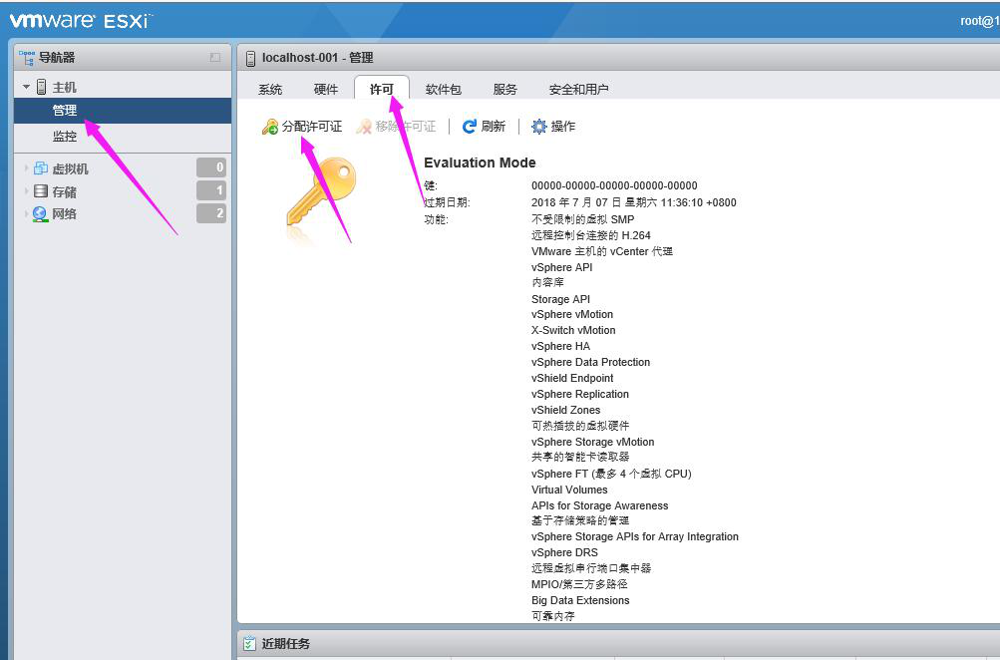Click the vShield Zones feature text

(x=565, y=410)
